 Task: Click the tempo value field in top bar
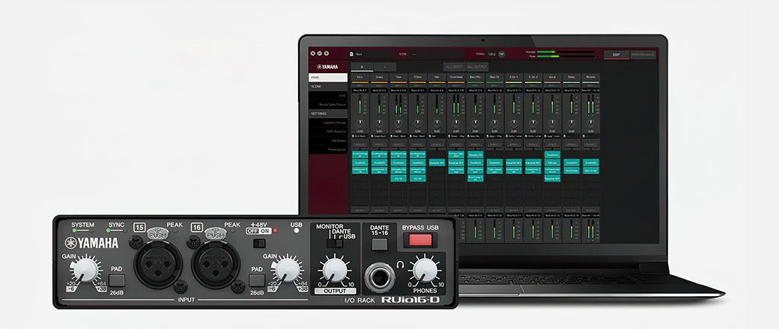(x=491, y=54)
